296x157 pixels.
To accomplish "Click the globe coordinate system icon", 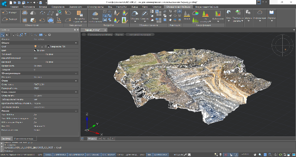I will point(59,13).
